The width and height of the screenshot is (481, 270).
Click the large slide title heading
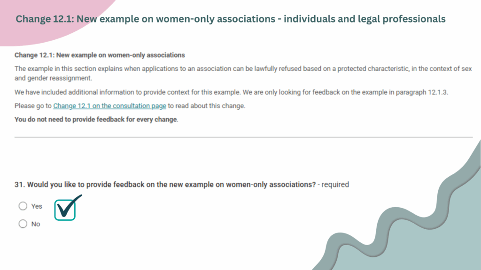pos(230,19)
